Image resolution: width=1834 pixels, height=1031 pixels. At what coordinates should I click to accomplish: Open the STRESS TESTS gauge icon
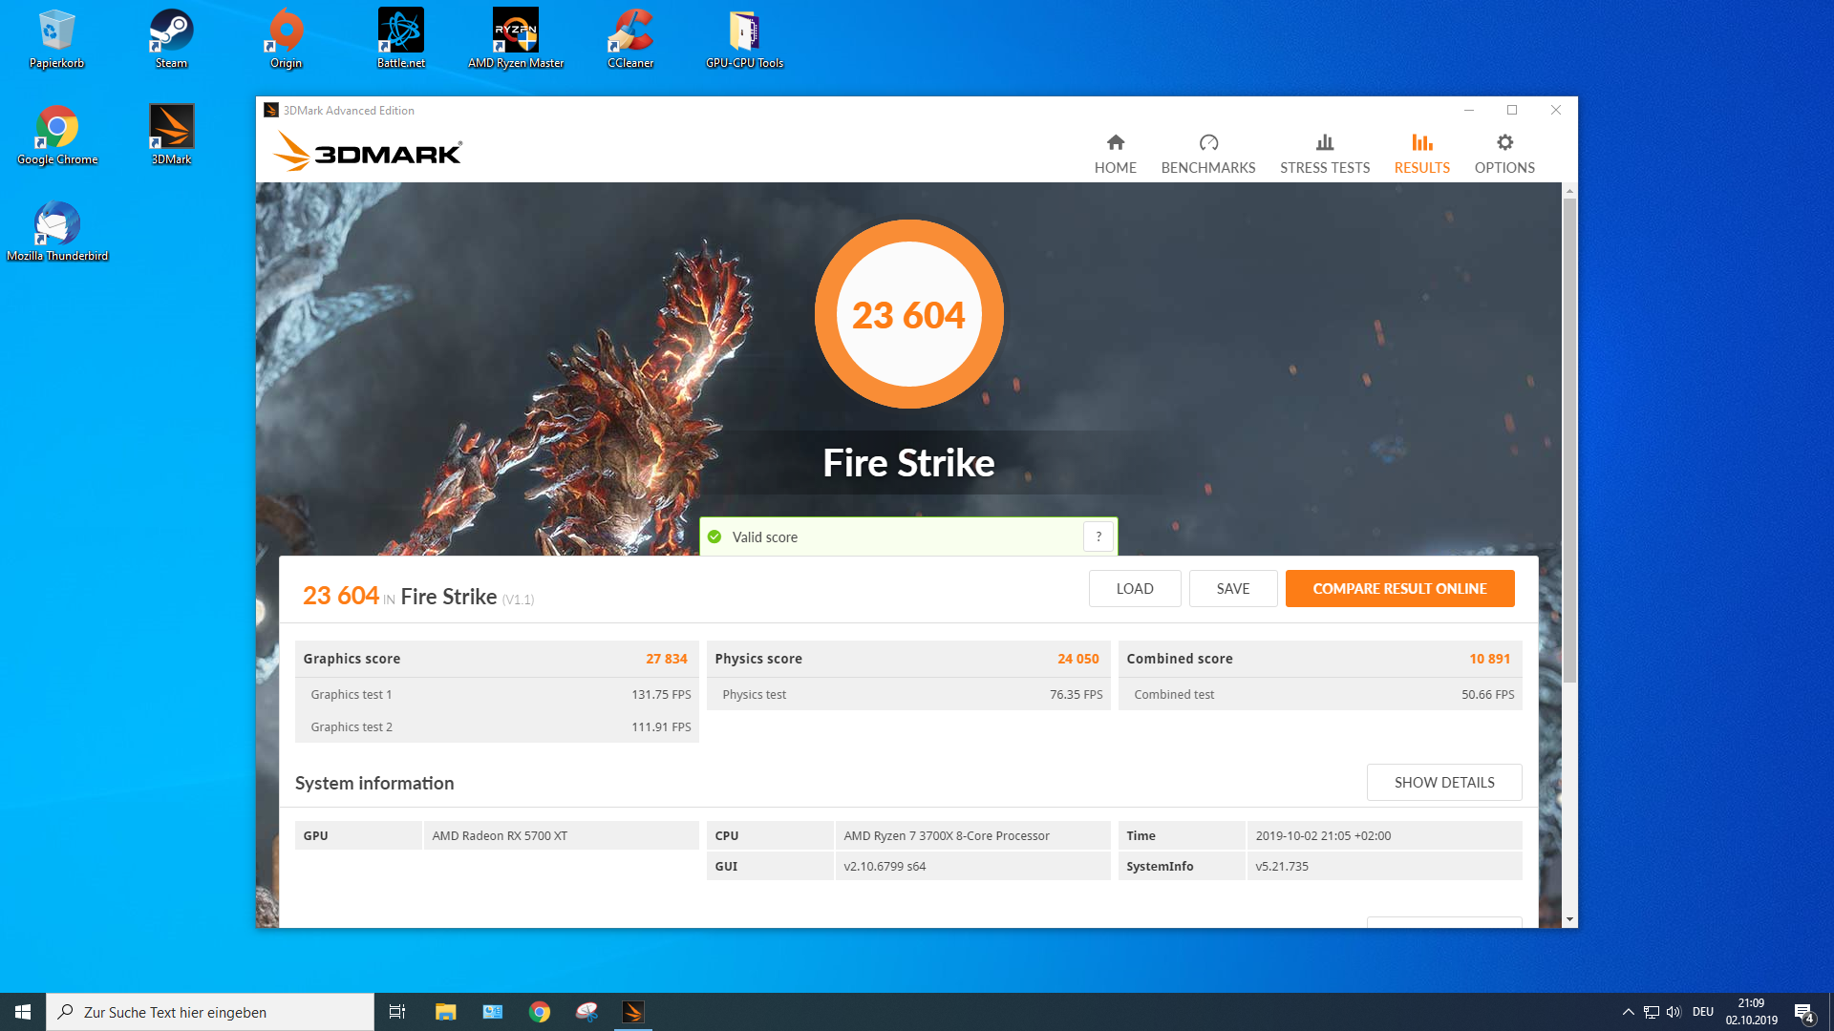point(1324,143)
